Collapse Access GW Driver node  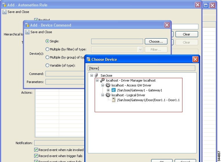(x=103, y=85)
